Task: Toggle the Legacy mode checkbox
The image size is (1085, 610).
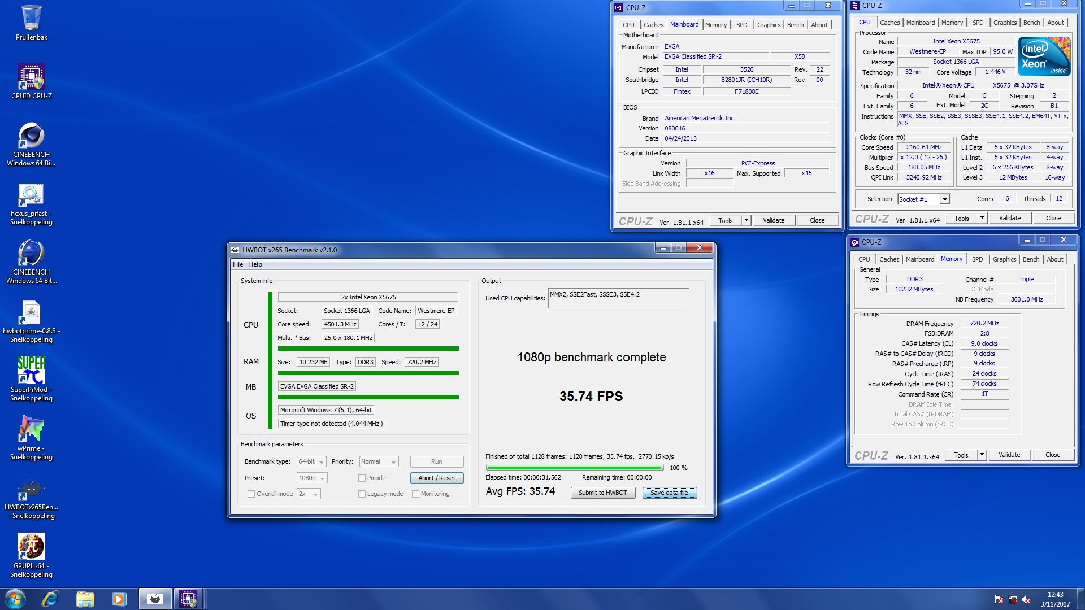Action: [362, 494]
